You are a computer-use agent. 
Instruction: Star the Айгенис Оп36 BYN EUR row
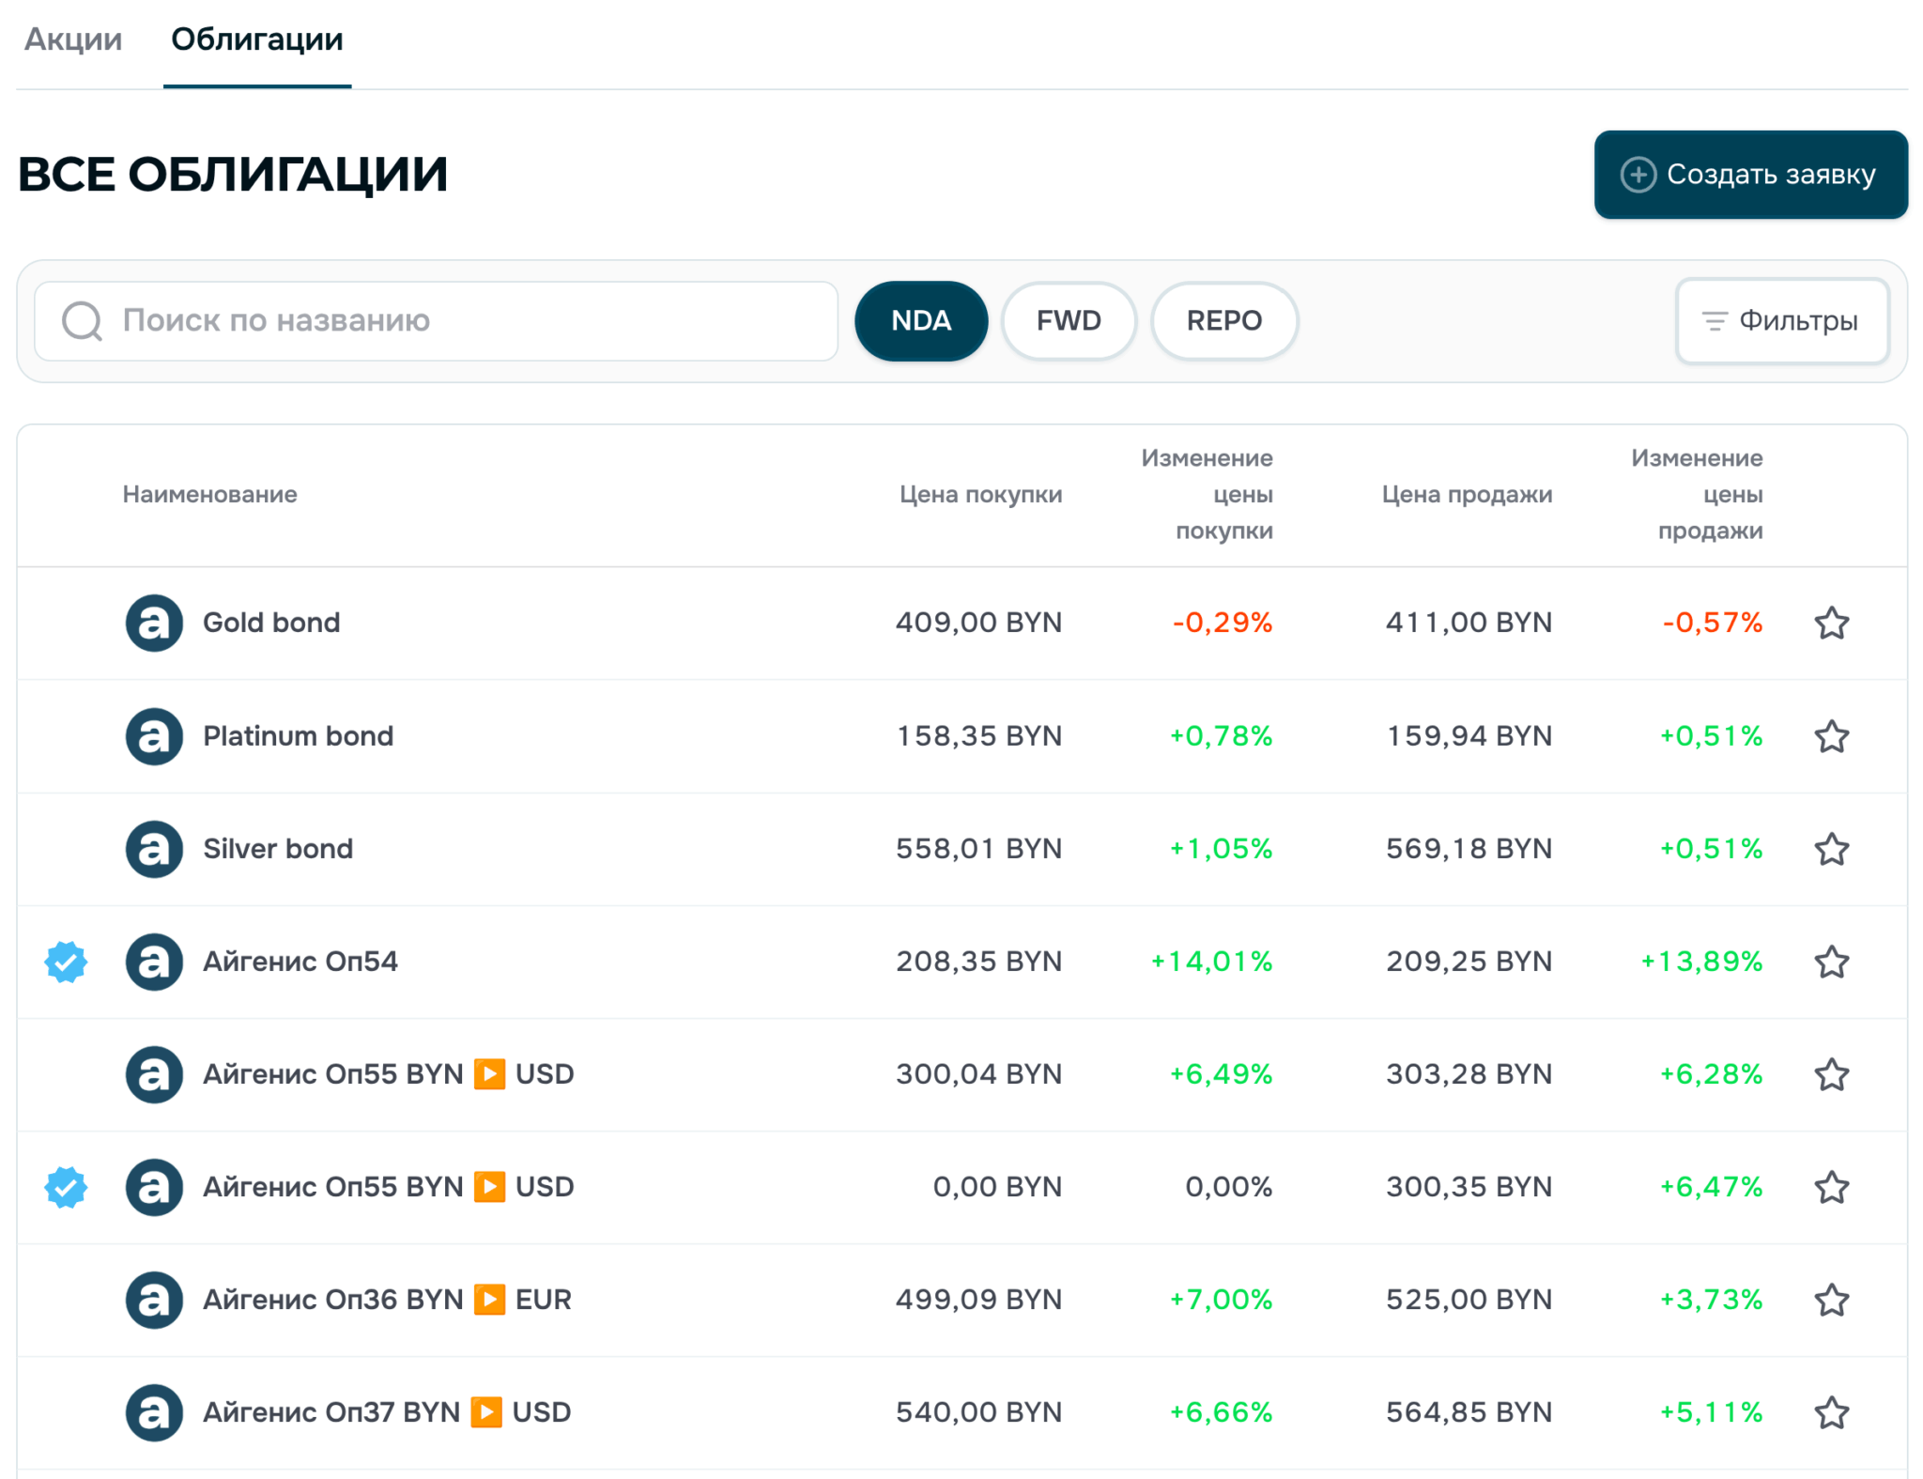click(1831, 1300)
